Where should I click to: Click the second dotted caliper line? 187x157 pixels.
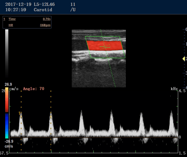[51, 120]
